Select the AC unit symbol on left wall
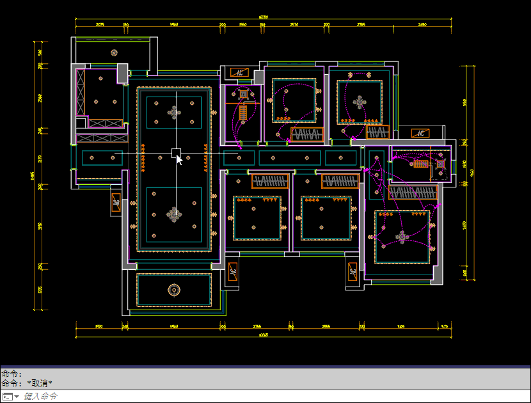 pyautogui.click(x=116, y=203)
